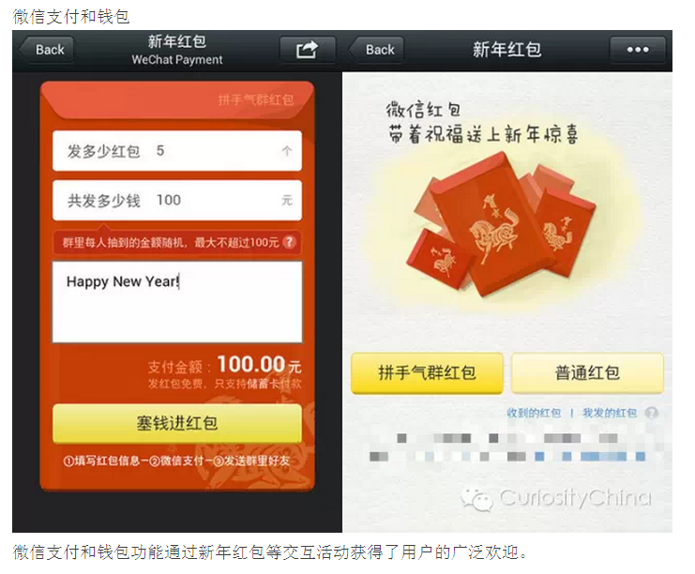Viewport: 695px width, 574px height.
Task: Click the CuriosityChina WeChat logo watermark
Action: point(476,499)
